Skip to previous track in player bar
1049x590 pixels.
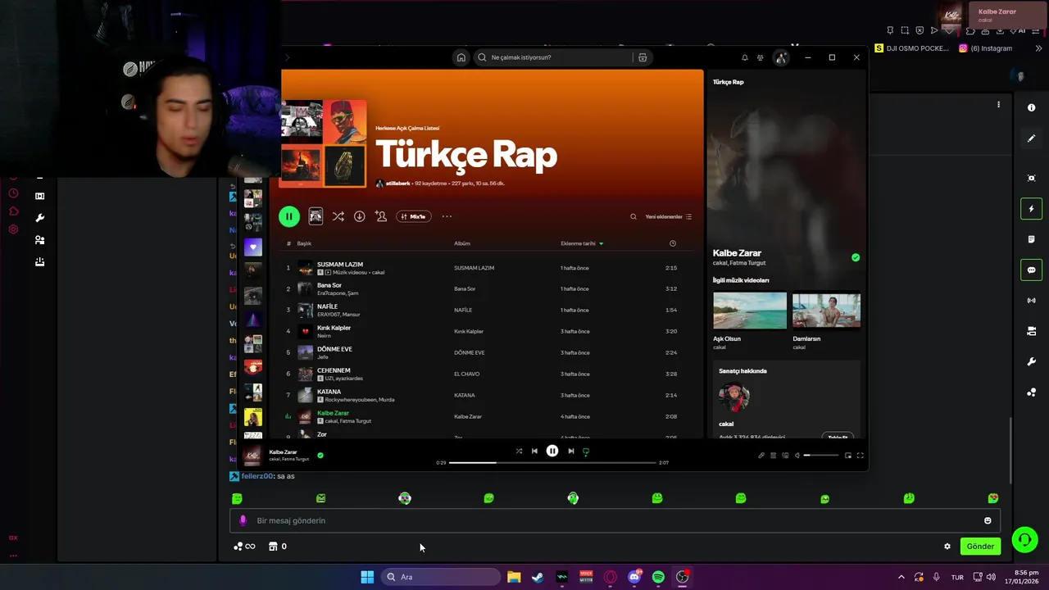[x=534, y=451]
